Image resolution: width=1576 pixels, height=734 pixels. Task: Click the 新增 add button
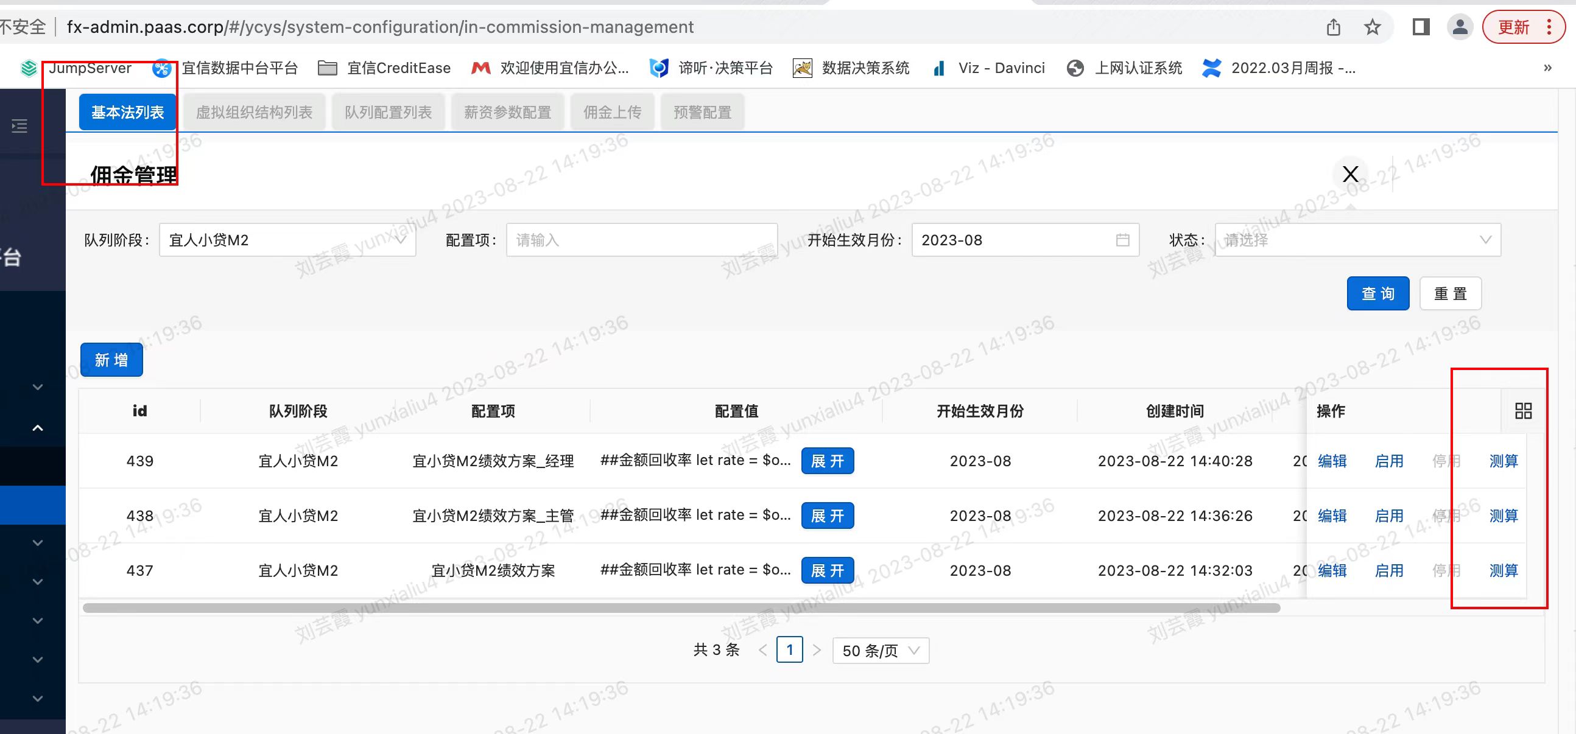pos(112,360)
